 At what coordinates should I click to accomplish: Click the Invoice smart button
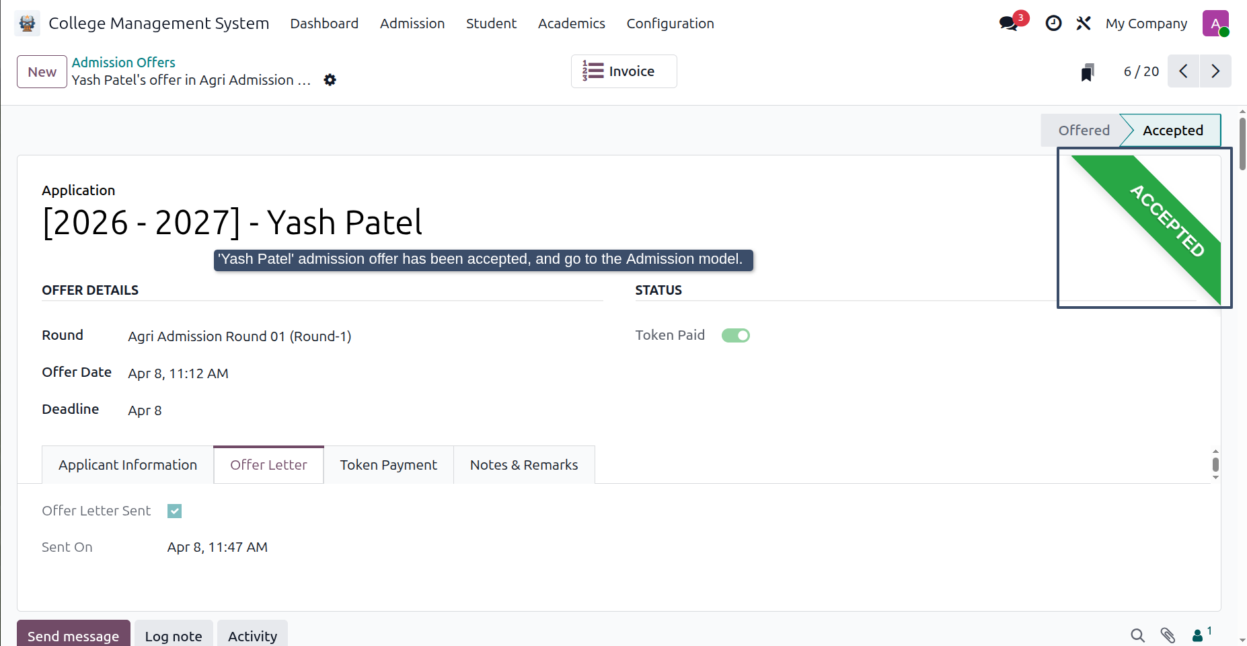coord(624,71)
